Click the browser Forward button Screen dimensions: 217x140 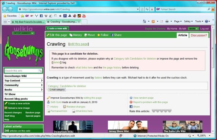[10, 9]
